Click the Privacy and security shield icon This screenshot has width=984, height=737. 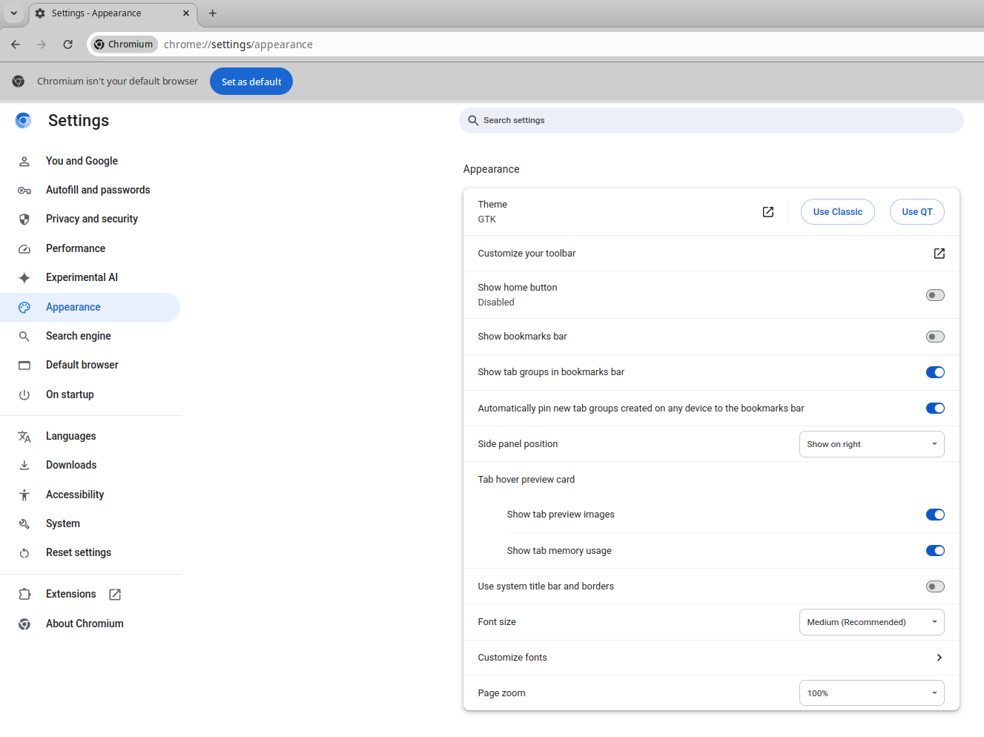pos(24,219)
